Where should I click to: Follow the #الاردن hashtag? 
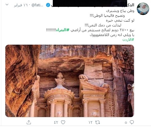(x=128, y=40)
